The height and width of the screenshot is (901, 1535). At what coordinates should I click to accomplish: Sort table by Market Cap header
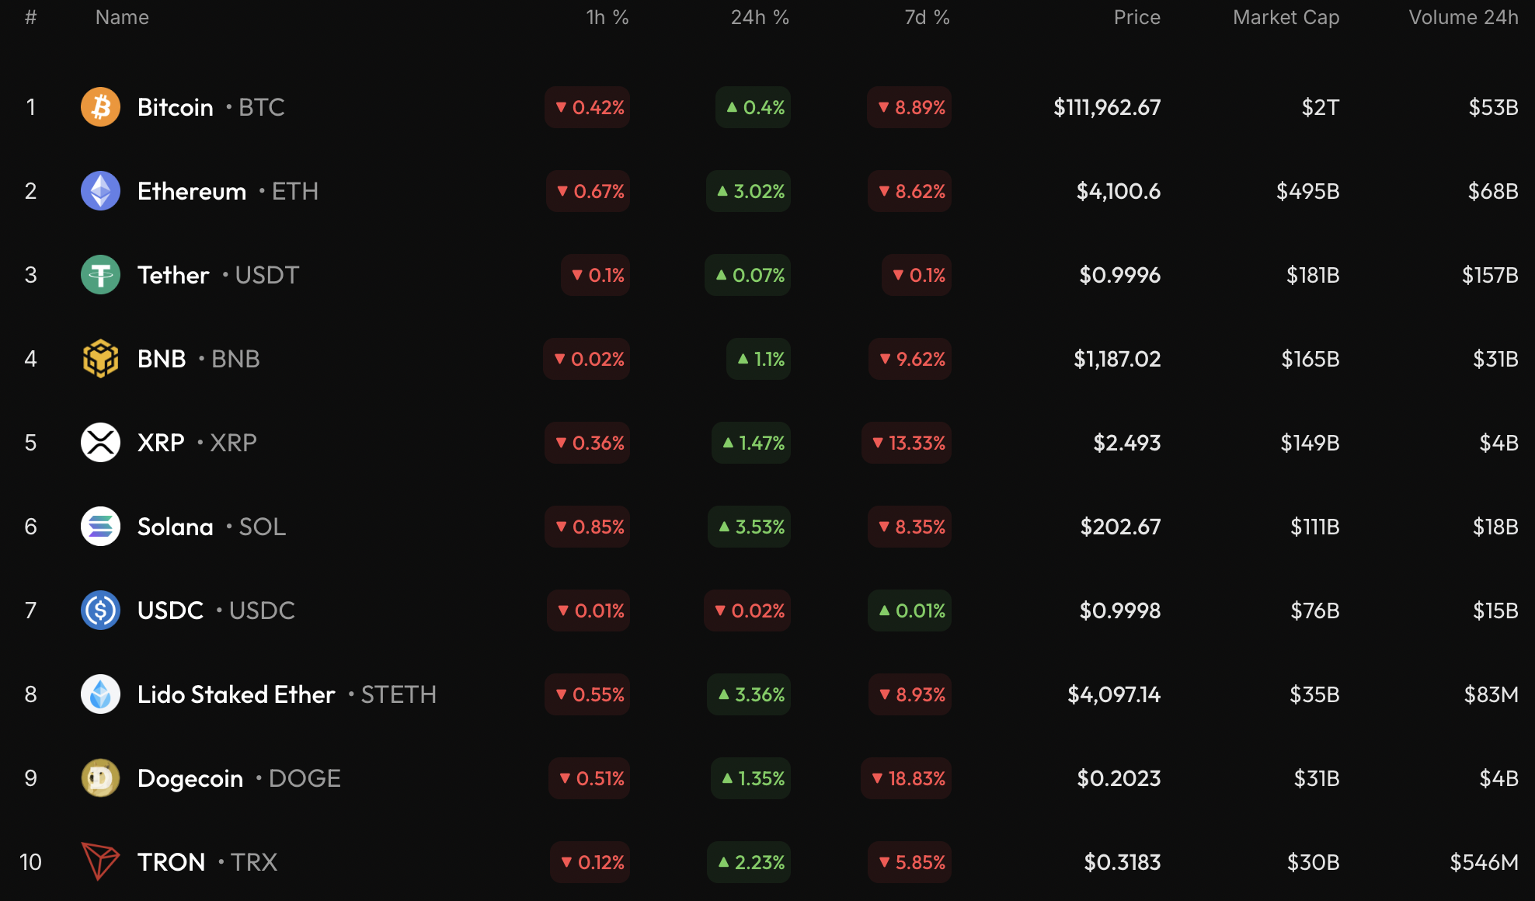1286,18
